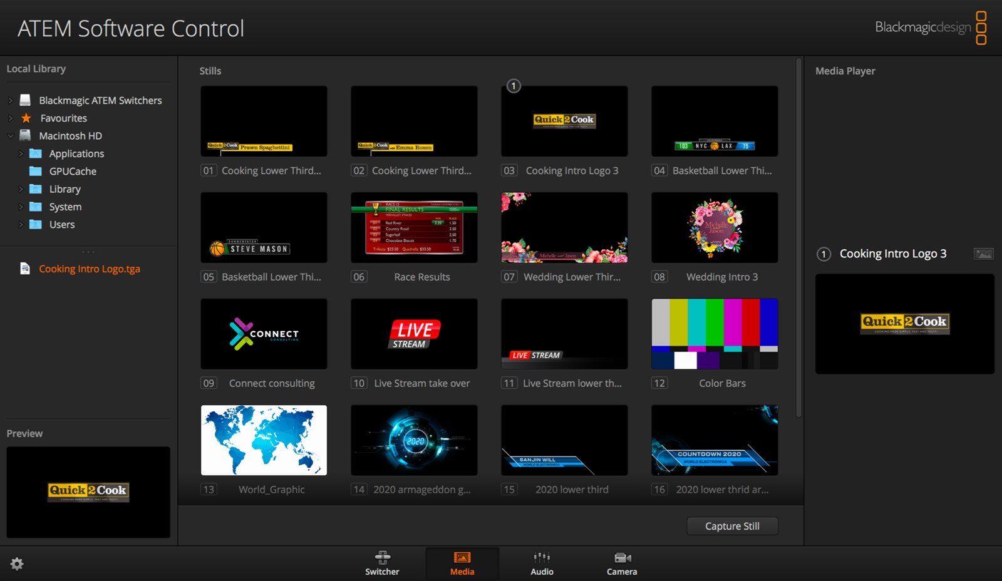Click the GPUCache folder icon

[35, 171]
